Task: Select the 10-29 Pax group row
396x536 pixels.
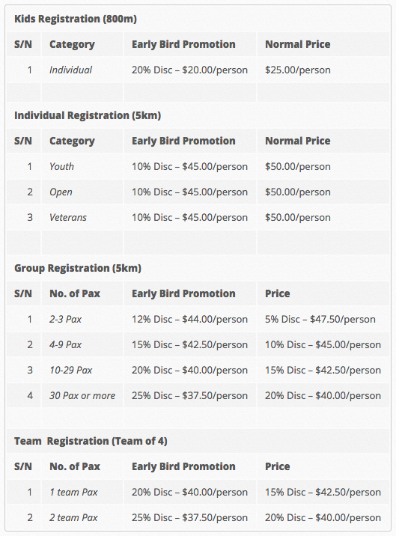Action: click(x=198, y=371)
